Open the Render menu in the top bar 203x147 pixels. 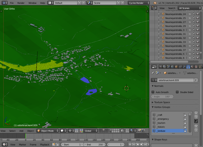tap(21, 3)
